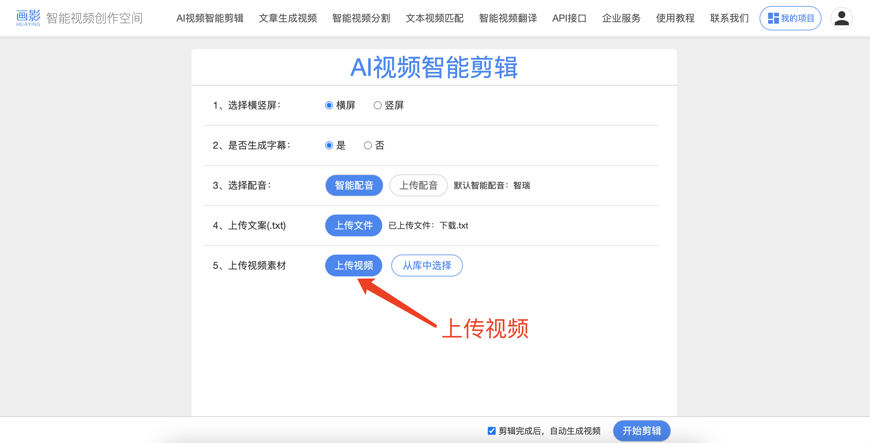Click the AI视频智能剪辑 page heading
870x443 pixels.
click(434, 67)
